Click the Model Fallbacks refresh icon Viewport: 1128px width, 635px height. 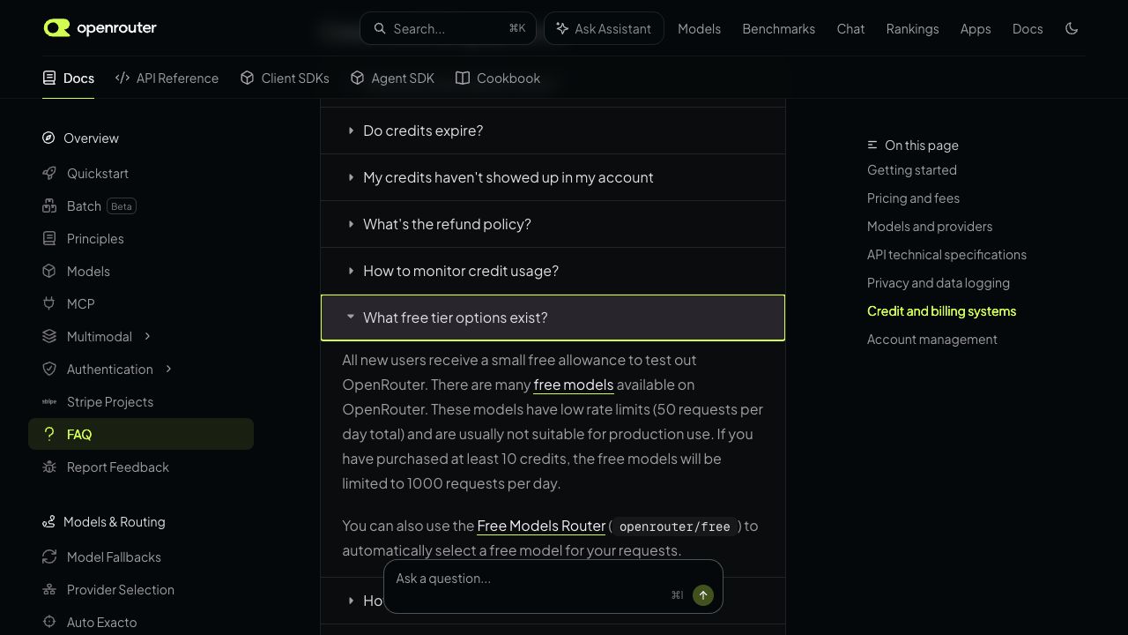pos(49,557)
